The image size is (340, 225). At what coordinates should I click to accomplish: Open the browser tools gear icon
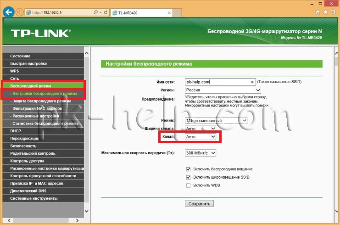pyautogui.click(x=333, y=12)
